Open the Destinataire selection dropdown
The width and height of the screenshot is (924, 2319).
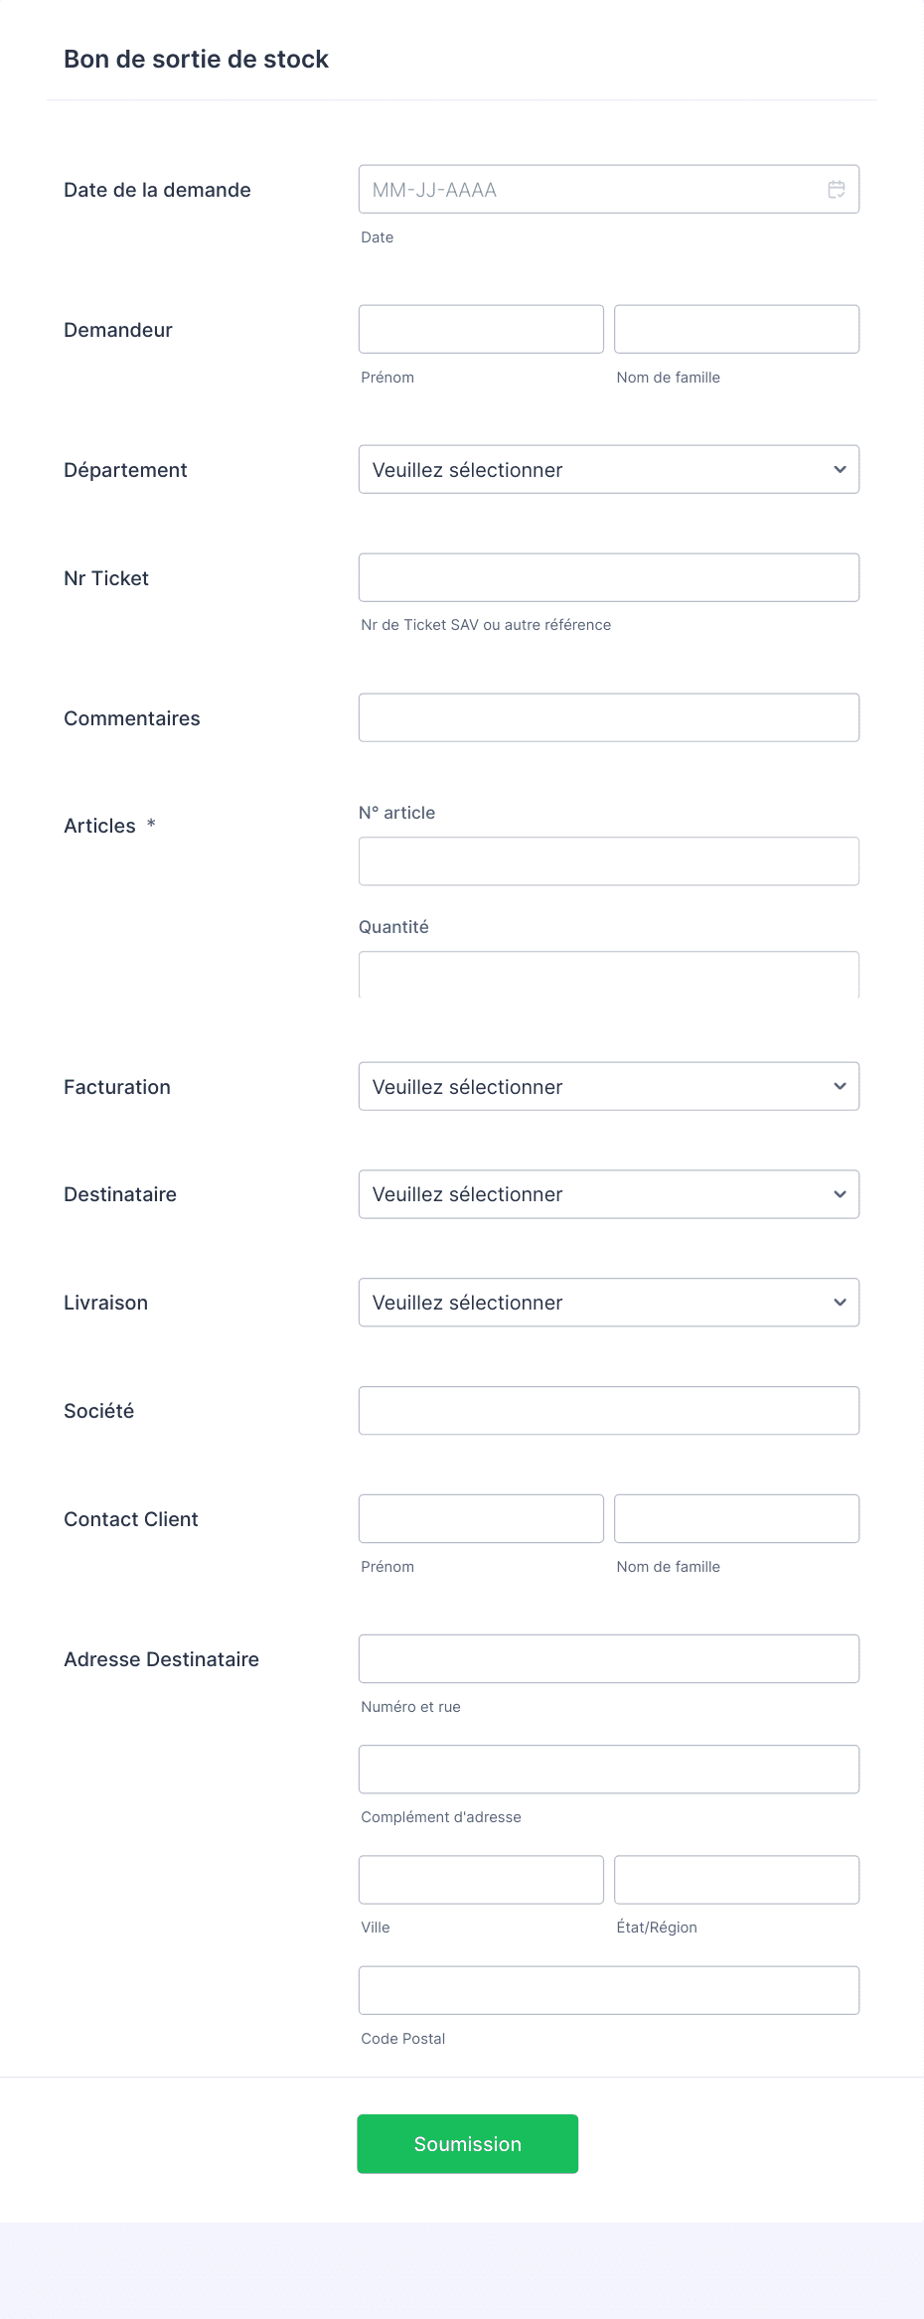(608, 1194)
